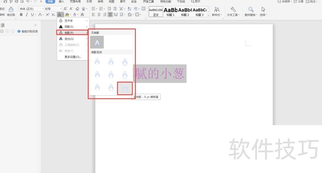Image resolution: width=322 pixels, height=173 pixels.
Task: Toggle underline formatting
Action: pyautogui.click(x=32, y=14)
